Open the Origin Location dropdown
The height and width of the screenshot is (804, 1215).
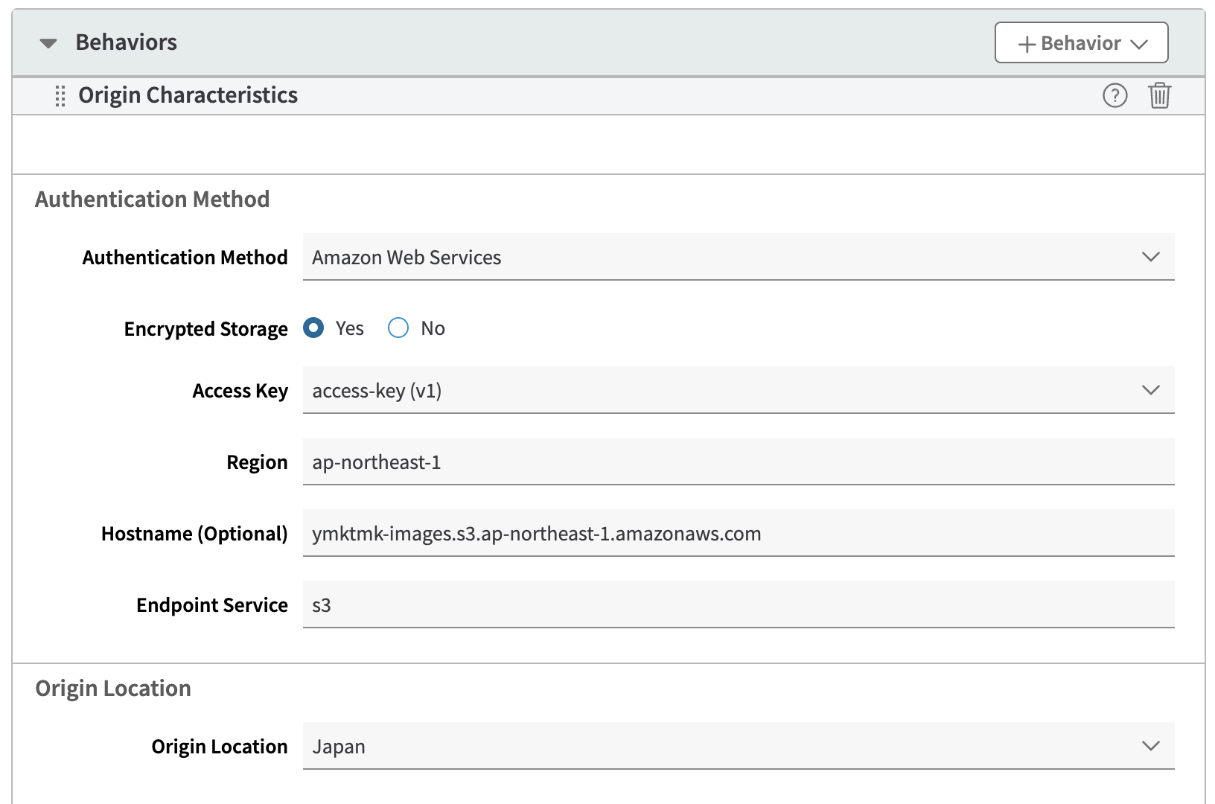pos(737,746)
